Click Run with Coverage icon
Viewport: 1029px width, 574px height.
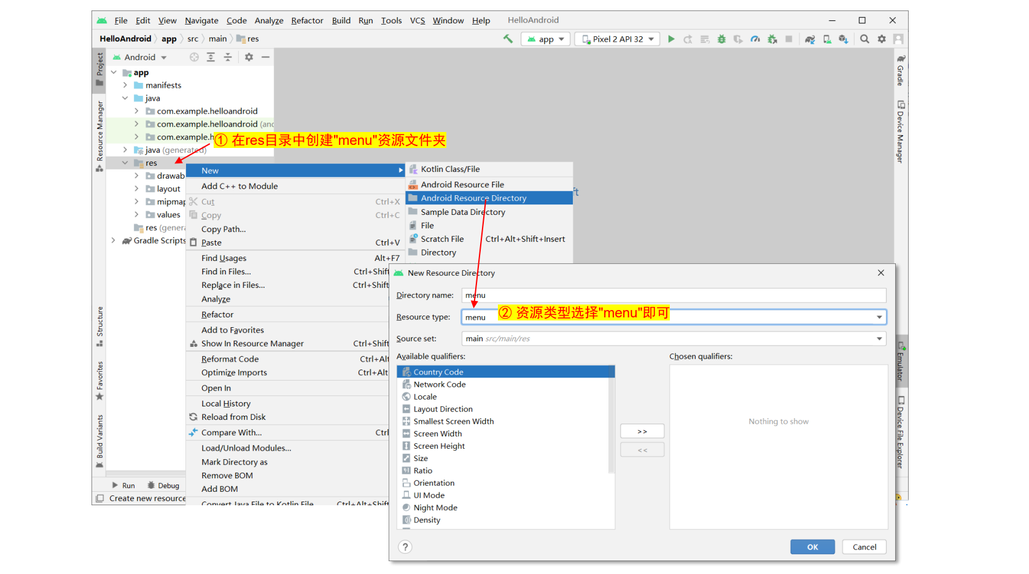click(738, 39)
